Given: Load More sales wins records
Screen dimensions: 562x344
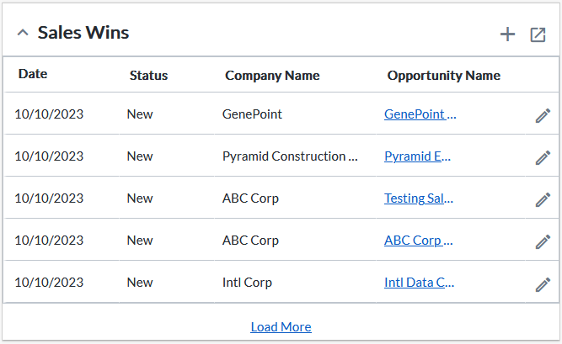Looking at the screenshot, I should [281, 327].
